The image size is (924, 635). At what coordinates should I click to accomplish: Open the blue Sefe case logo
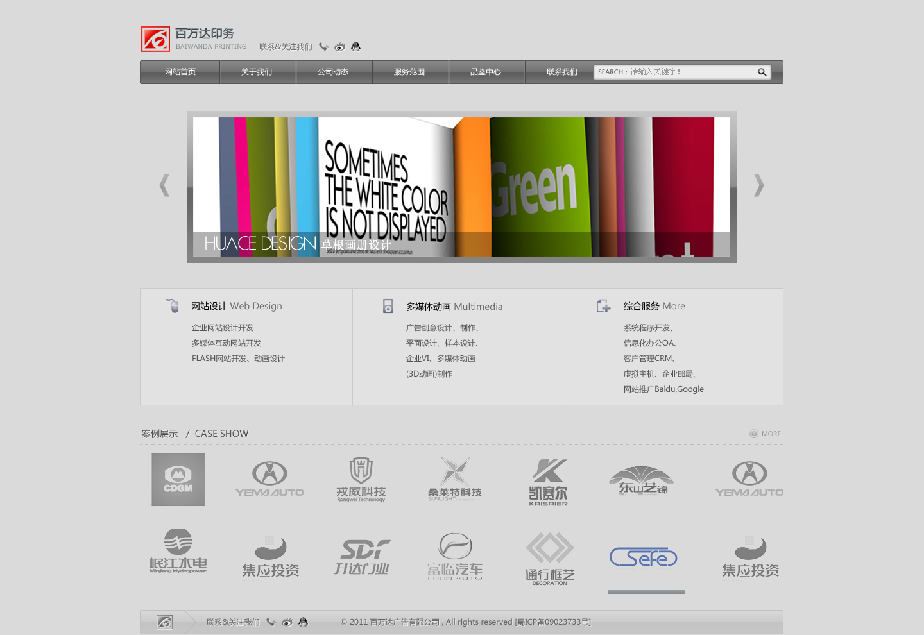(x=644, y=557)
